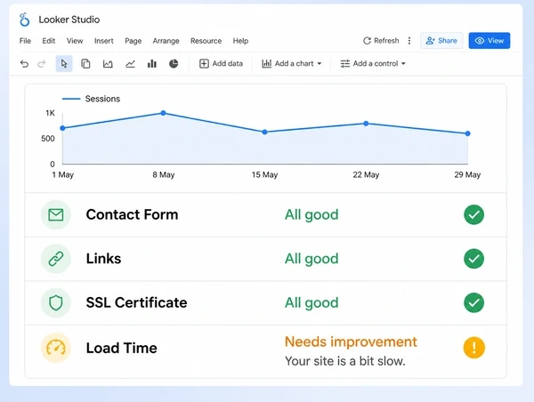Redo the last action
This screenshot has height=402, width=534.
pos(42,64)
